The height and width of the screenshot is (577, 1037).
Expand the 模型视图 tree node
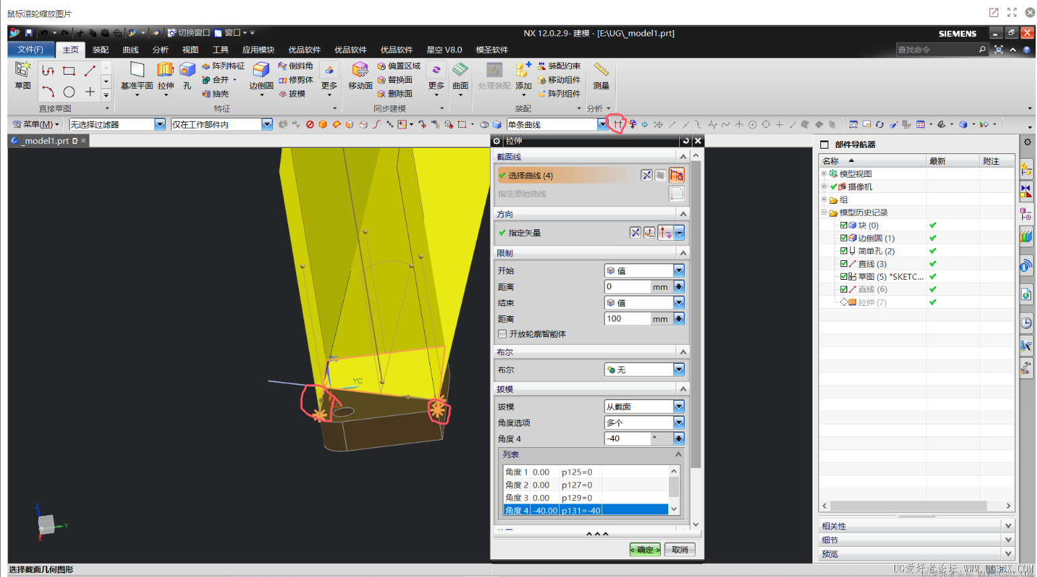point(824,174)
